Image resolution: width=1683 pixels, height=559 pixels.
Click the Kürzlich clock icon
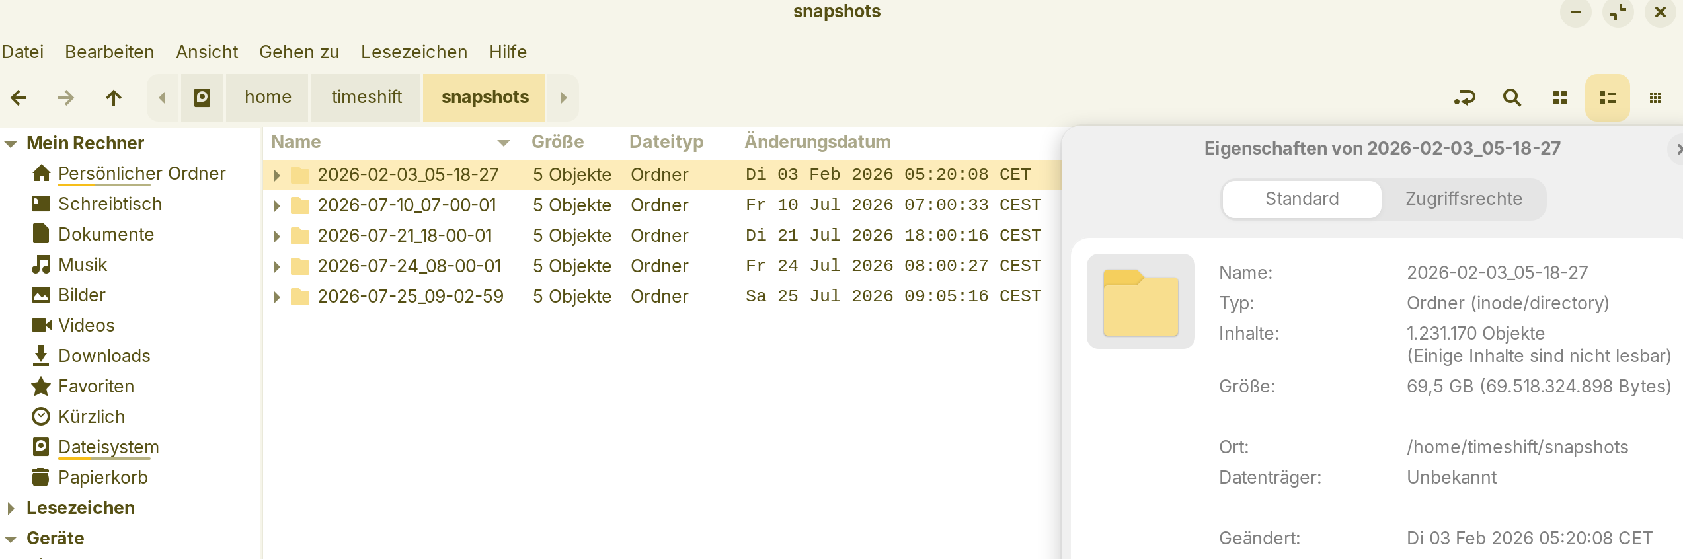[x=41, y=416]
